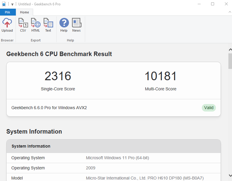
Task: Click the vertical scrollbar thumb
Action: [230, 61]
